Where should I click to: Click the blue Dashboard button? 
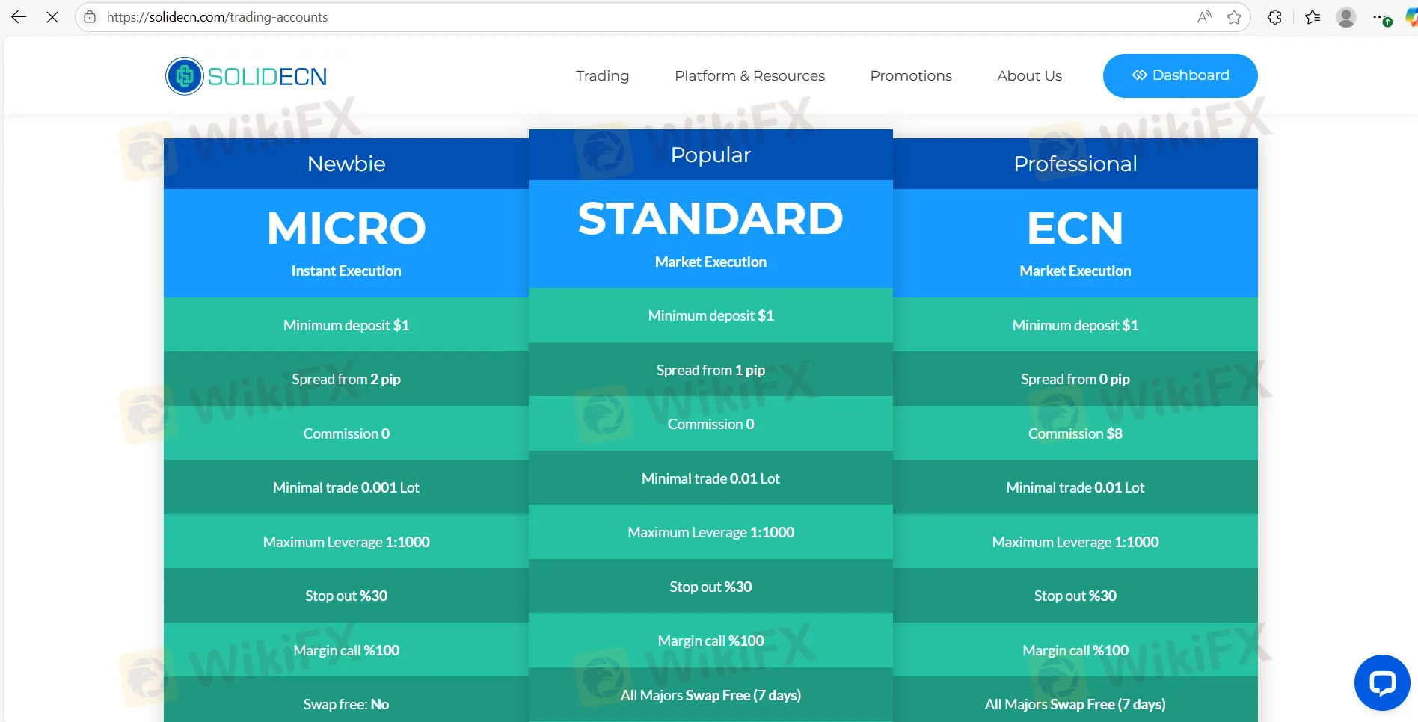[x=1179, y=75]
